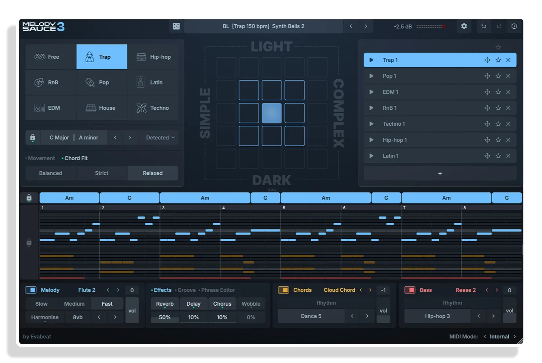The image size is (542, 363).
Task: Toggle favorites filter star above list
Action: (x=498, y=47)
